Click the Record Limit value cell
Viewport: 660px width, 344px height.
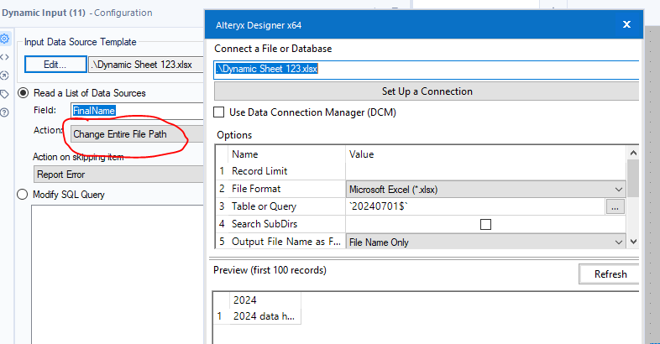[485, 171]
